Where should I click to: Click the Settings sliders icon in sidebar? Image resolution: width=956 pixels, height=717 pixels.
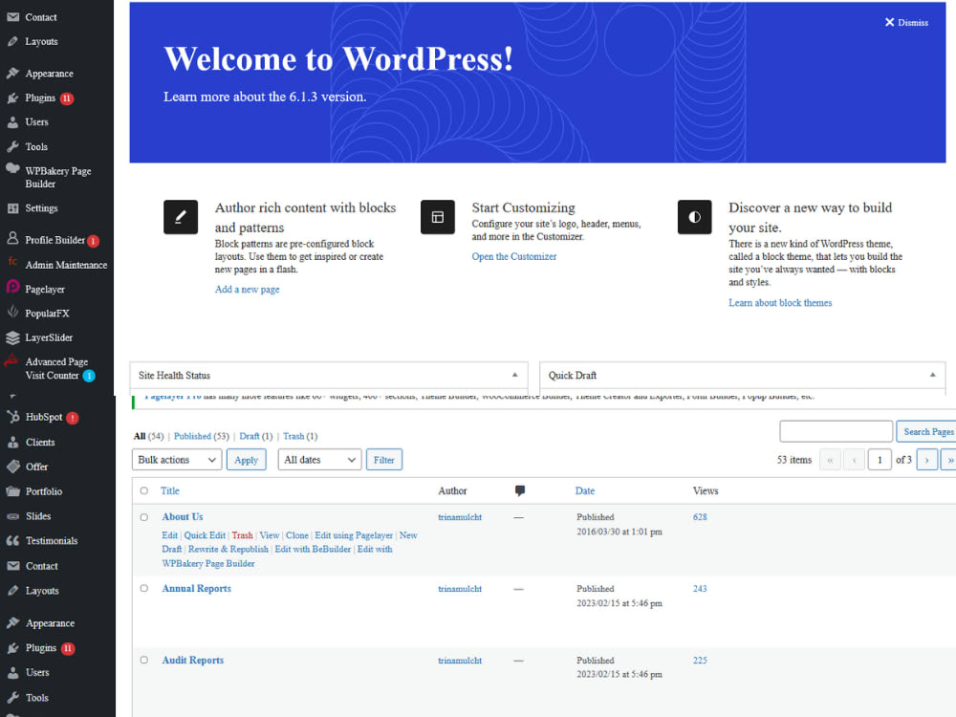click(x=12, y=208)
